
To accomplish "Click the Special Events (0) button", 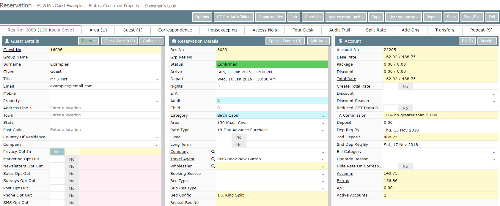I will [x=285, y=41].
